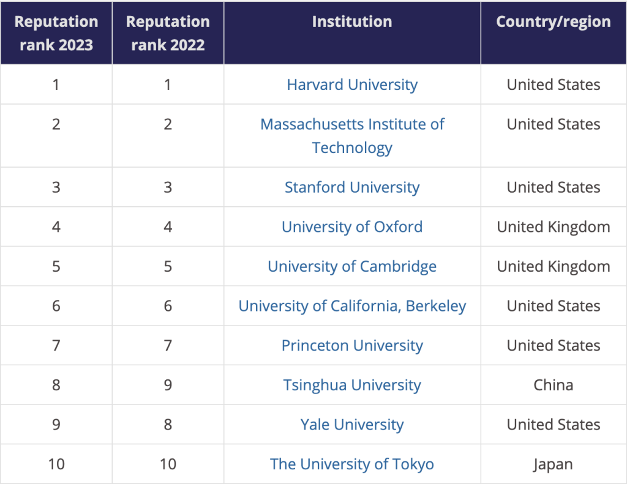This screenshot has height=484, width=627.
Task: Open the Harvard University link
Action: click(352, 84)
